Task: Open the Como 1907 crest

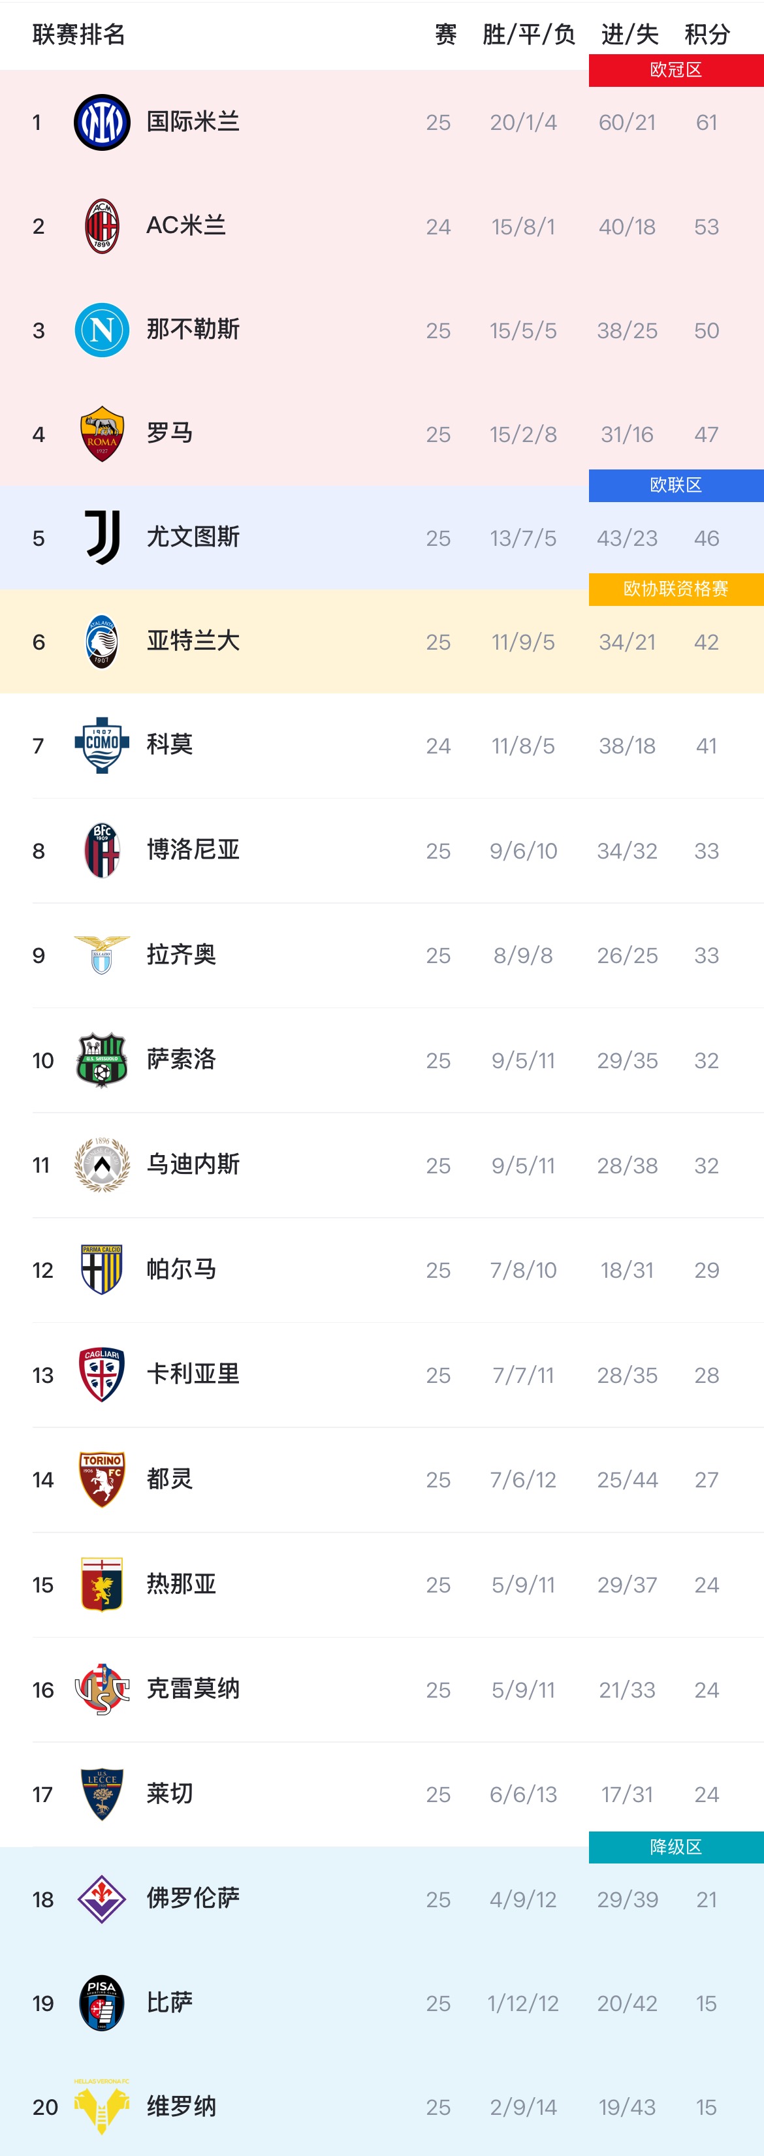Action: click(102, 745)
